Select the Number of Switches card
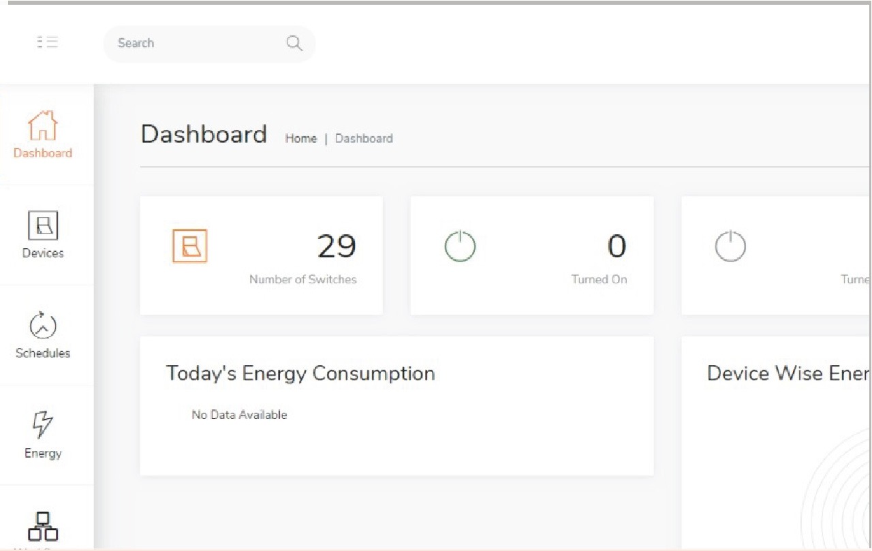Screen dimensions: 872x551 (261, 256)
